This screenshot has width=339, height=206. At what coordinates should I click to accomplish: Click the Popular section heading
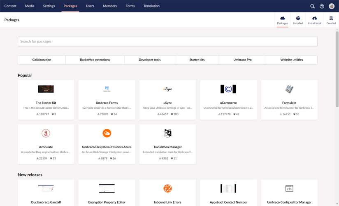coord(25,75)
